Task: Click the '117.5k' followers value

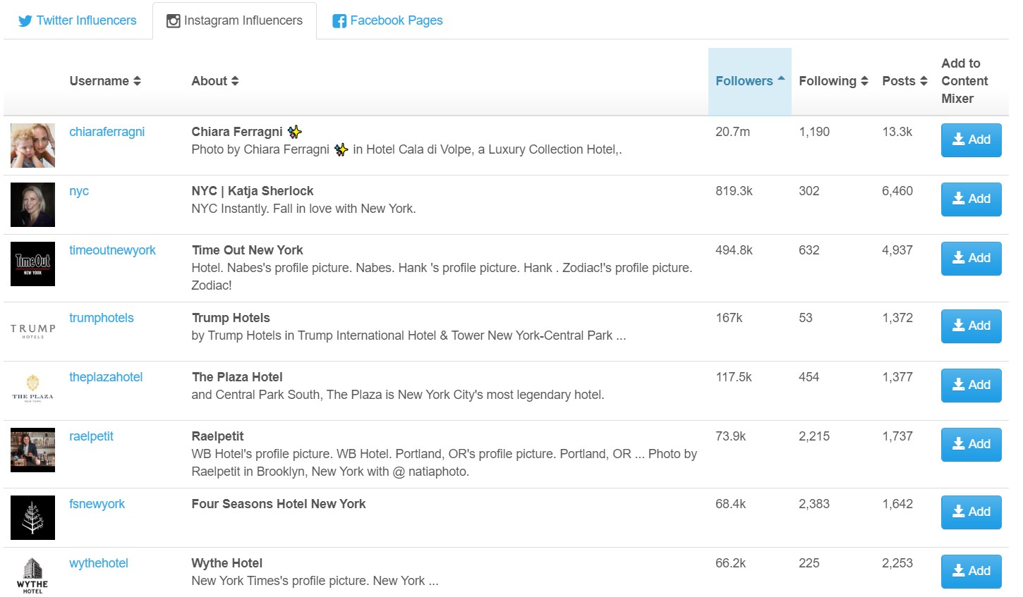Action: tap(734, 377)
